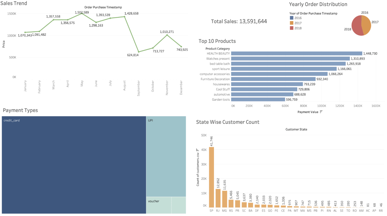Click the MG bar in state chart
387x216 pixels.
225,199
